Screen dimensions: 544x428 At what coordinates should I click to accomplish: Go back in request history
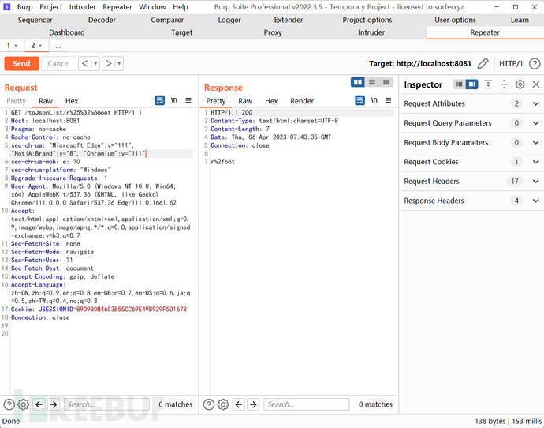click(84, 64)
